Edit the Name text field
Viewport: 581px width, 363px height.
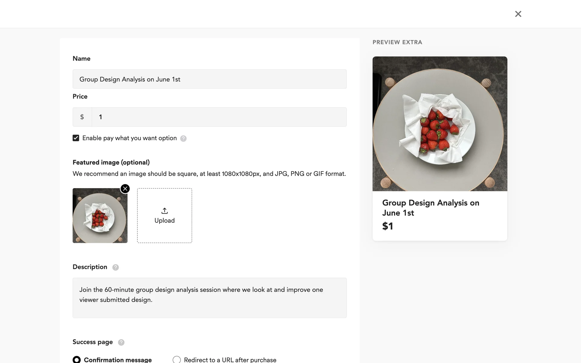tap(209, 79)
